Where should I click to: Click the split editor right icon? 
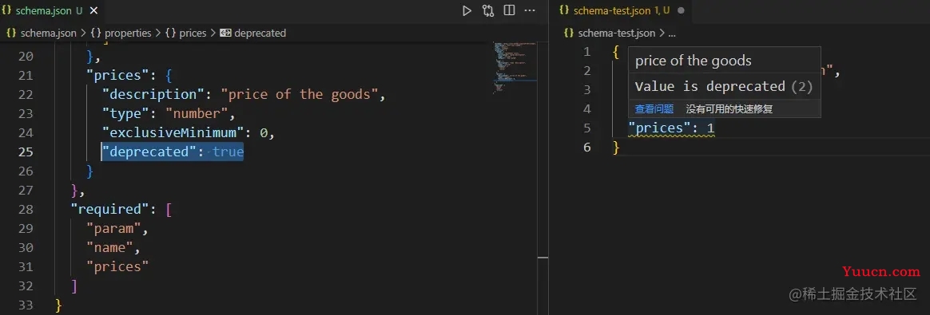click(509, 10)
